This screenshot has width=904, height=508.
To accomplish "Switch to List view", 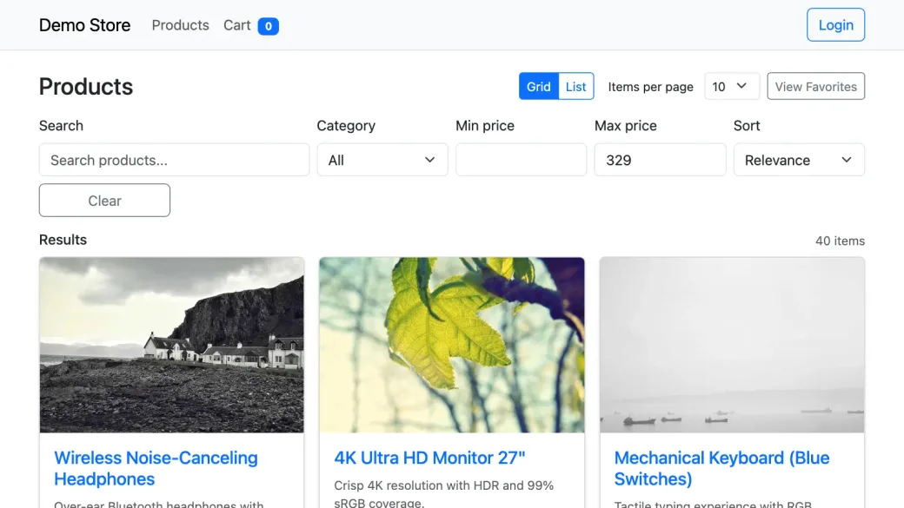I will tap(576, 86).
